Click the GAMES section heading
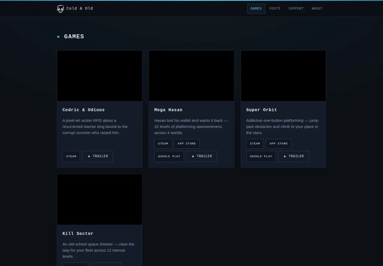 coord(74,36)
